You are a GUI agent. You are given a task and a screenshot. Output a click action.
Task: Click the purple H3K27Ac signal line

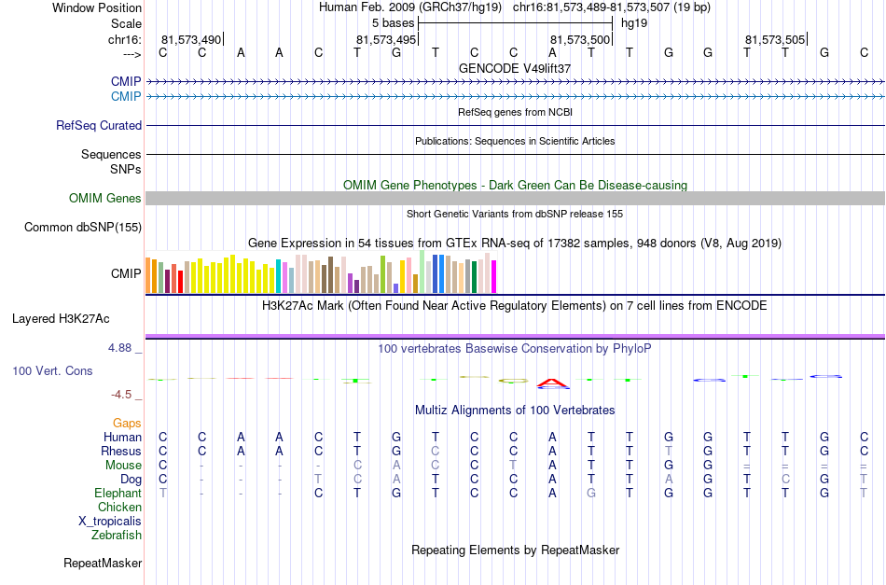tap(516, 336)
